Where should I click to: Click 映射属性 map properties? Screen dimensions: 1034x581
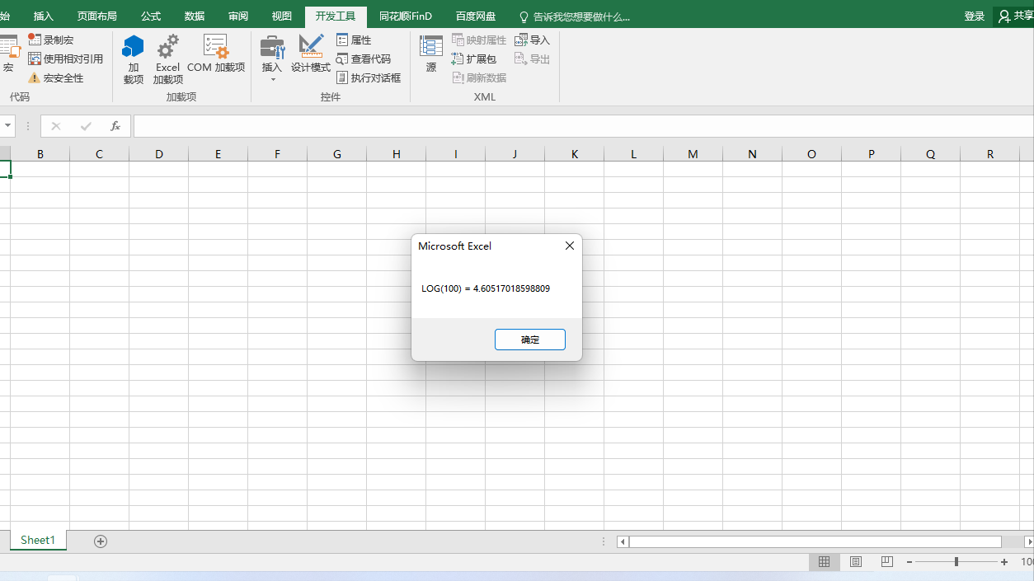pyautogui.click(x=479, y=40)
